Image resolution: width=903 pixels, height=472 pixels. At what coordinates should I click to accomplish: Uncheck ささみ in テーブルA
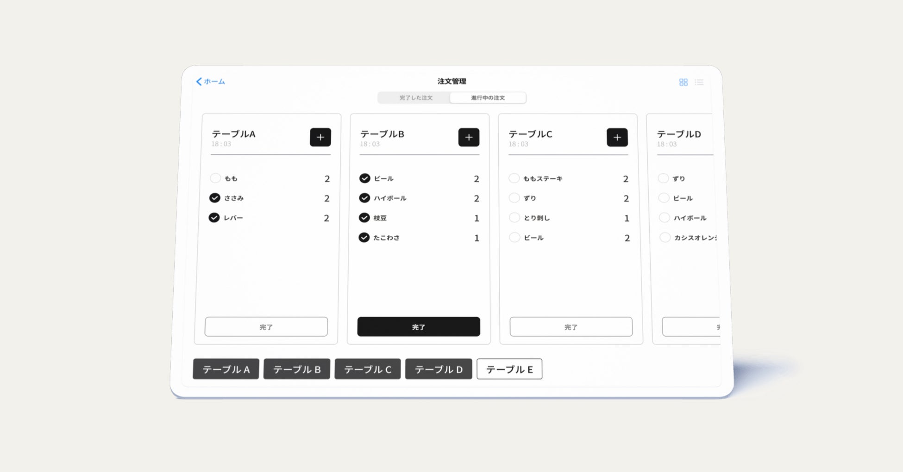214,198
